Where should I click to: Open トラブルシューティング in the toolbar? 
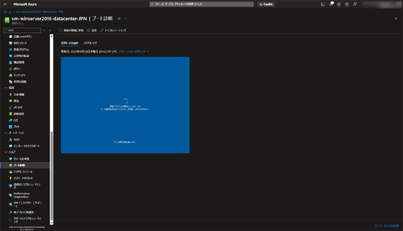tap(113, 30)
